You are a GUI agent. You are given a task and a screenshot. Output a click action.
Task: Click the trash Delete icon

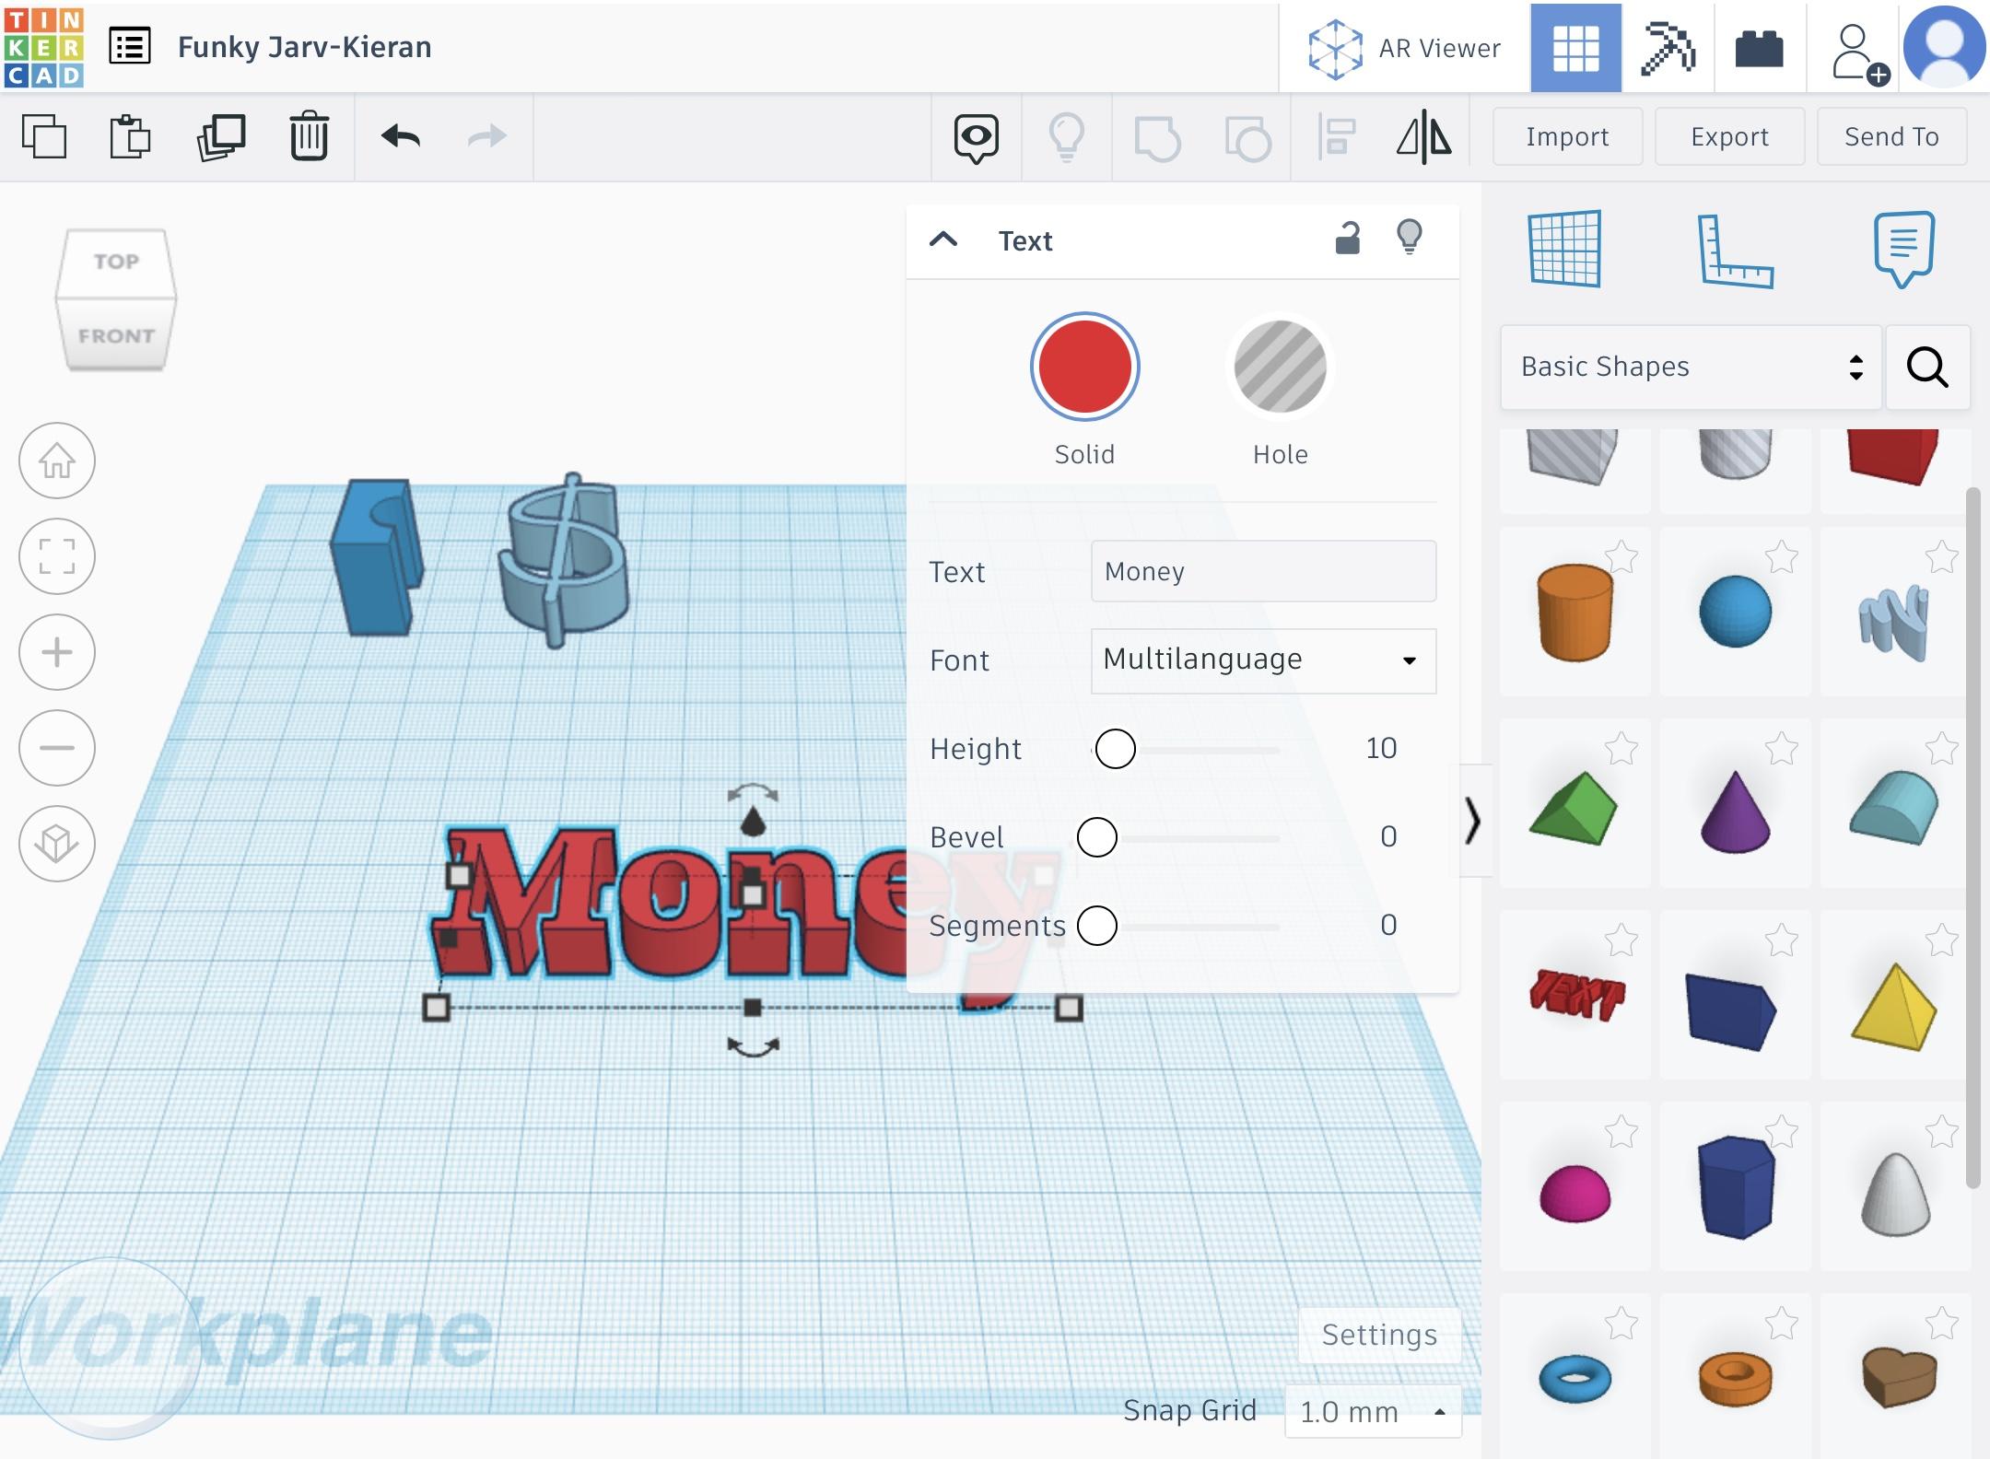(x=309, y=136)
